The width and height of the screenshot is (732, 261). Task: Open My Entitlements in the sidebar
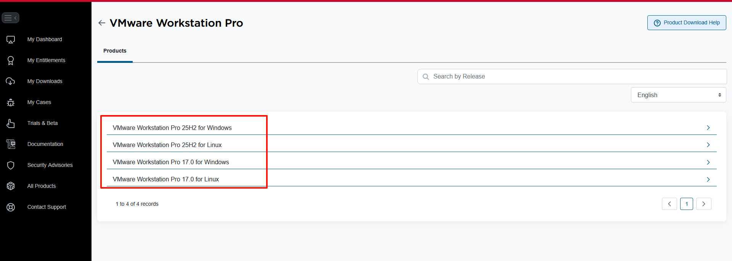point(46,60)
